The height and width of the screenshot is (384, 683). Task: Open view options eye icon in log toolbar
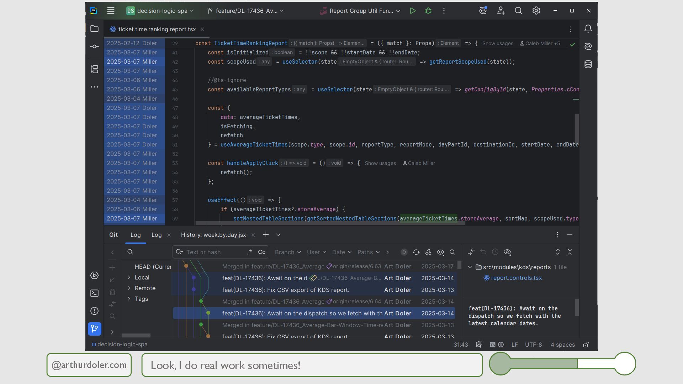440,252
